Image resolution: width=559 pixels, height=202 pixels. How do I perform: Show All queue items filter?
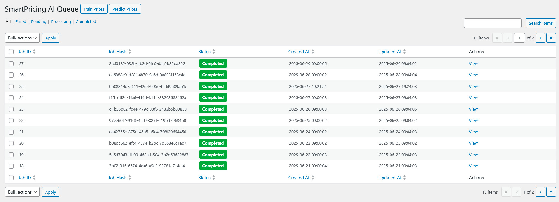(x=8, y=21)
